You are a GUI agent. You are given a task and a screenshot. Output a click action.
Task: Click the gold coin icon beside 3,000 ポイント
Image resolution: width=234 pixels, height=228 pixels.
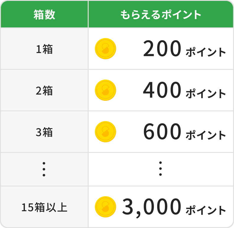[105, 207]
